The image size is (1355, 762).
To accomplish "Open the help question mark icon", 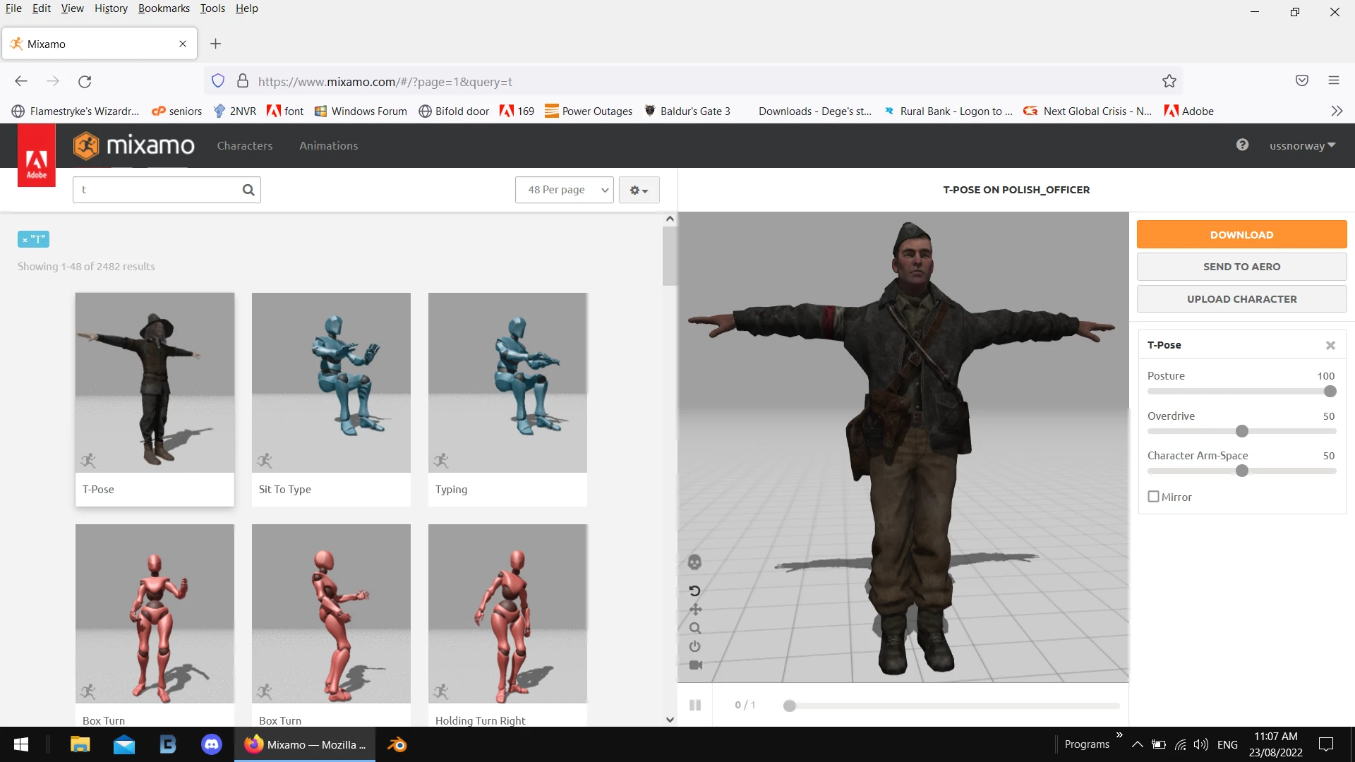I will point(1242,145).
